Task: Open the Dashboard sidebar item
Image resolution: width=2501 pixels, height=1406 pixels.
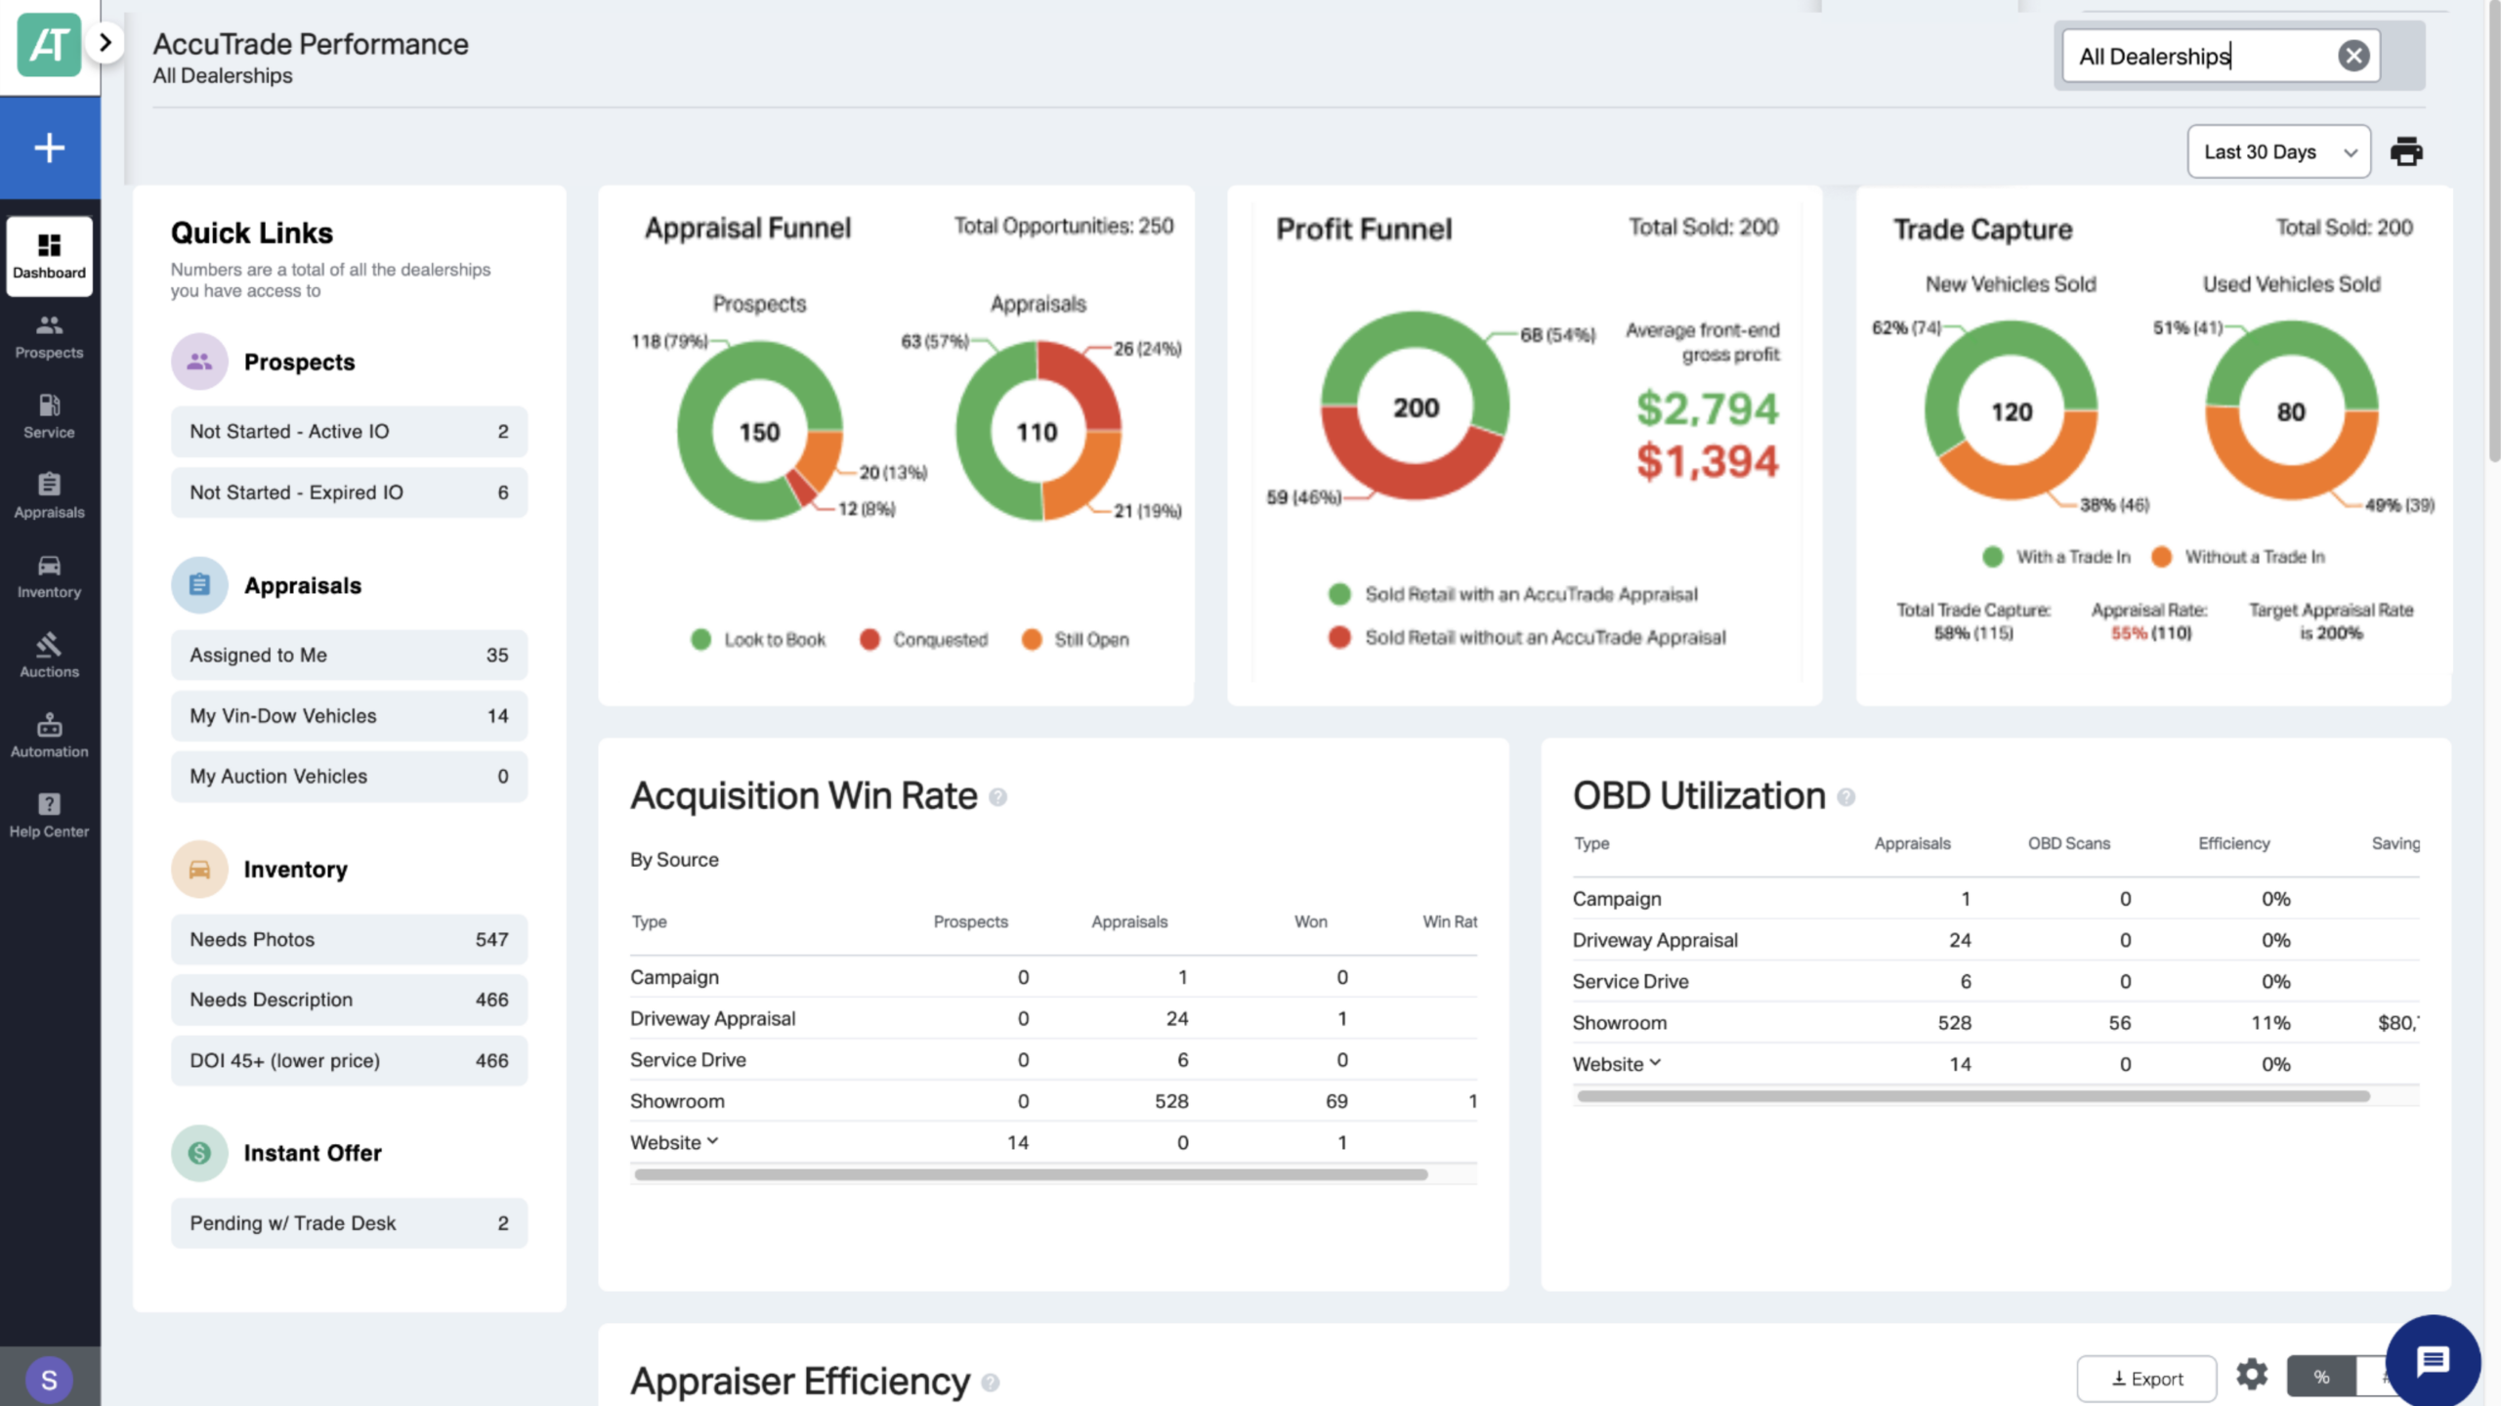Action: pyautogui.click(x=50, y=256)
